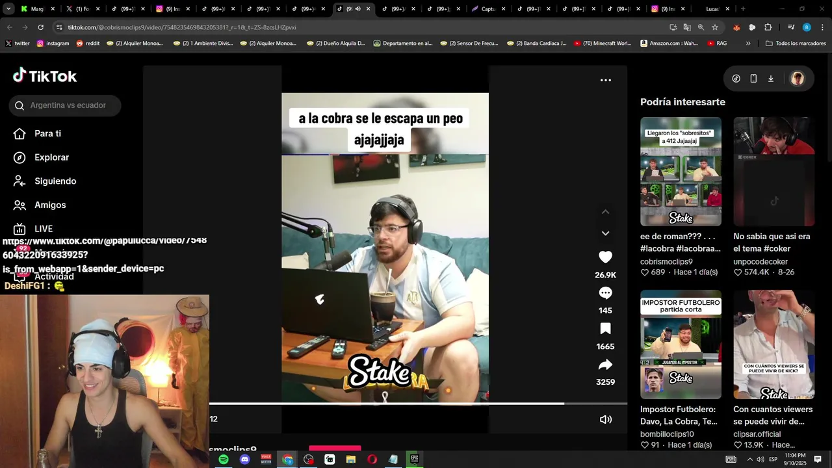Screen dimensions: 832x468
Task: Open Chrome profile avatar button
Action: (807, 27)
